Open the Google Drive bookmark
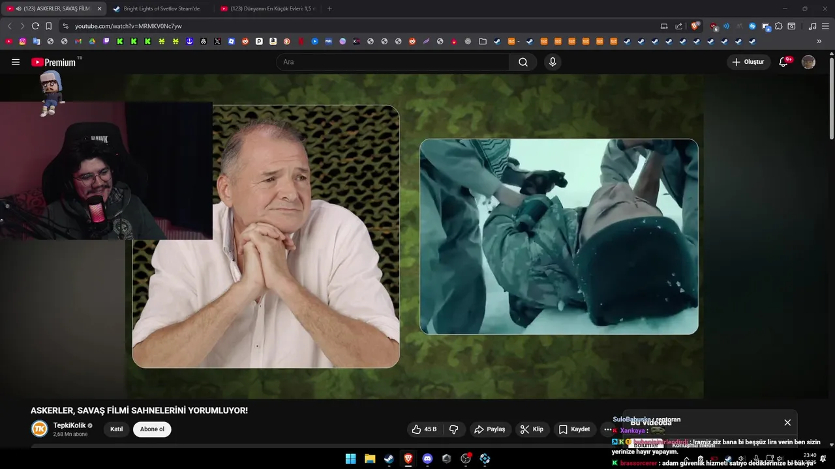This screenshot has width=835, height=469. (x=92, y=41)
